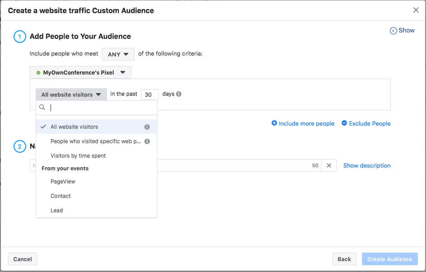Click the days number input showing 30

pyautogui.click(x=149, y=94)
